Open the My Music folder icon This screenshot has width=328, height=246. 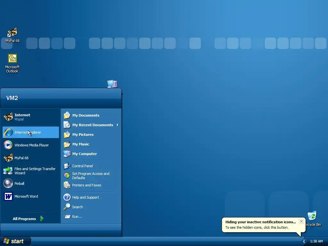pos(67,144)
